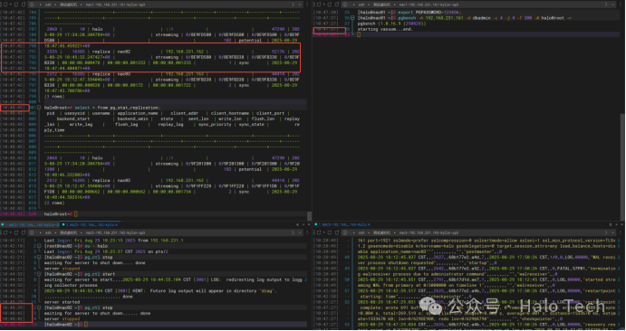Click empty prompt cursor line 39 in pgbench pane
The width and height of the screenshot is (626, 331).
coord(359,34)
